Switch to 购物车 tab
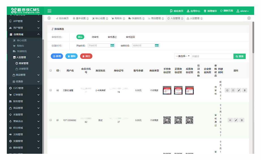 117,18
